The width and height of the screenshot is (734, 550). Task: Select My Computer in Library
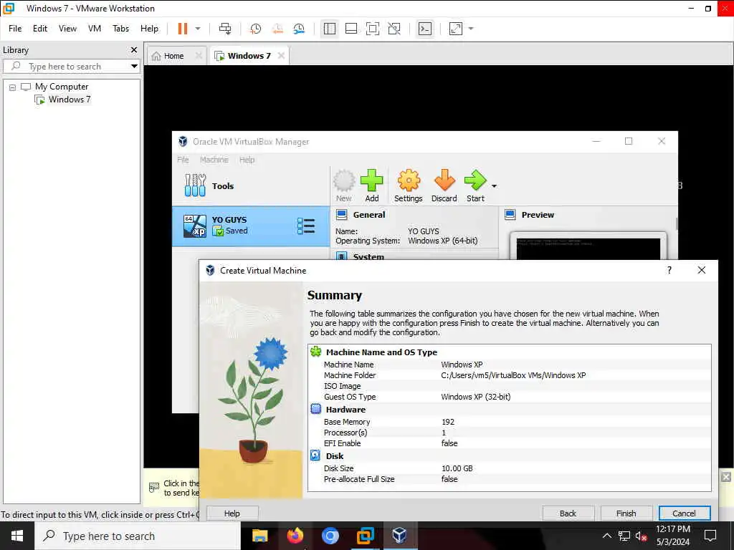[x=62, y=87]
